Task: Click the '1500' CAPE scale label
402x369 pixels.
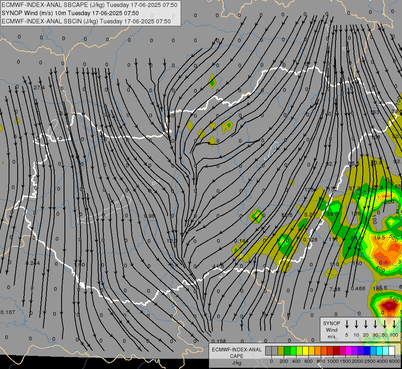Action: coord(345,361)
